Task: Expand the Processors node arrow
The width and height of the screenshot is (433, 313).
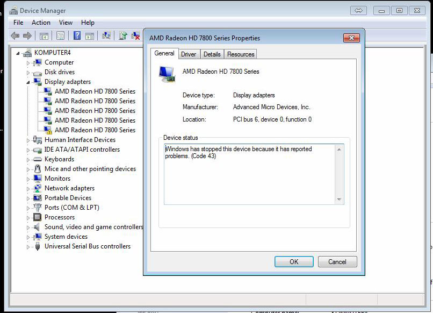Action: coord(28,218)
